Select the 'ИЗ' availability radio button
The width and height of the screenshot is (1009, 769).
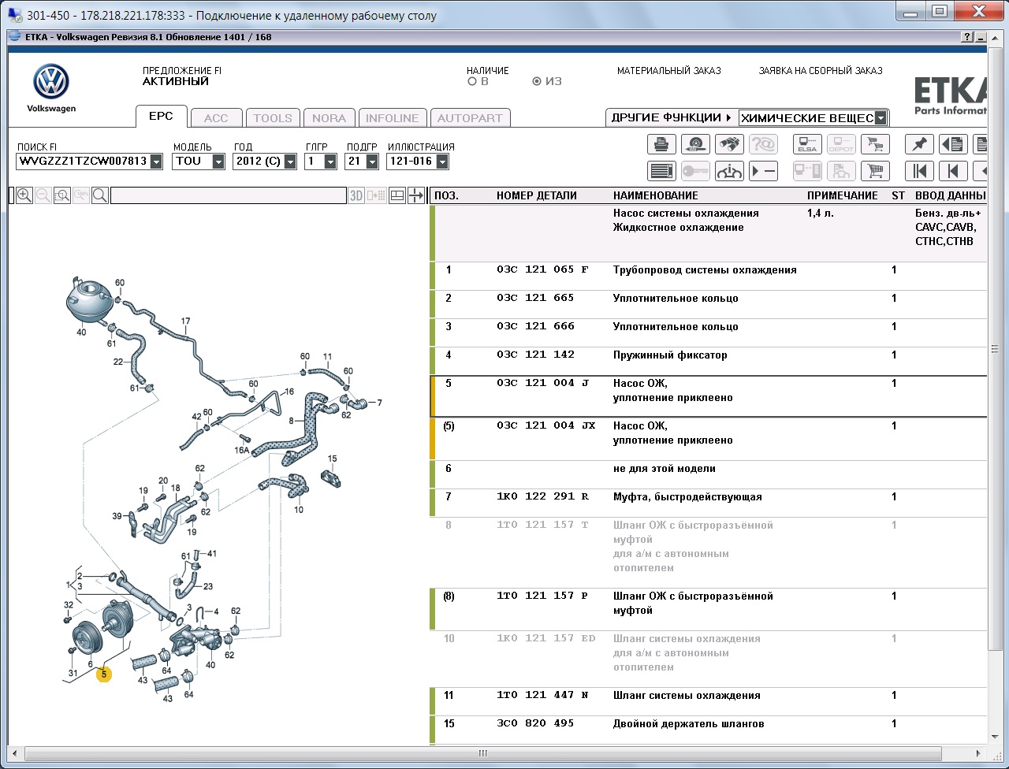pos(537,81)
